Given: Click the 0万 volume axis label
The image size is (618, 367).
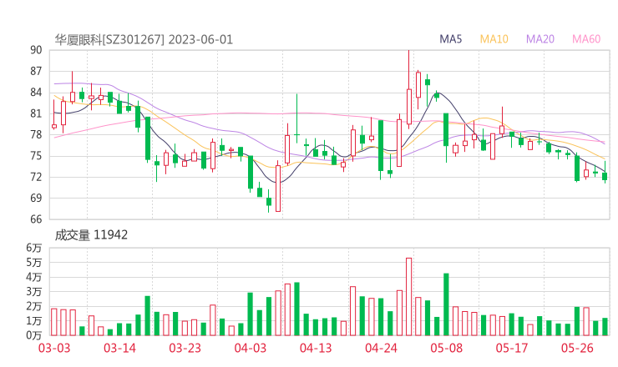Looking at the screenshot, I should [34, 335].
